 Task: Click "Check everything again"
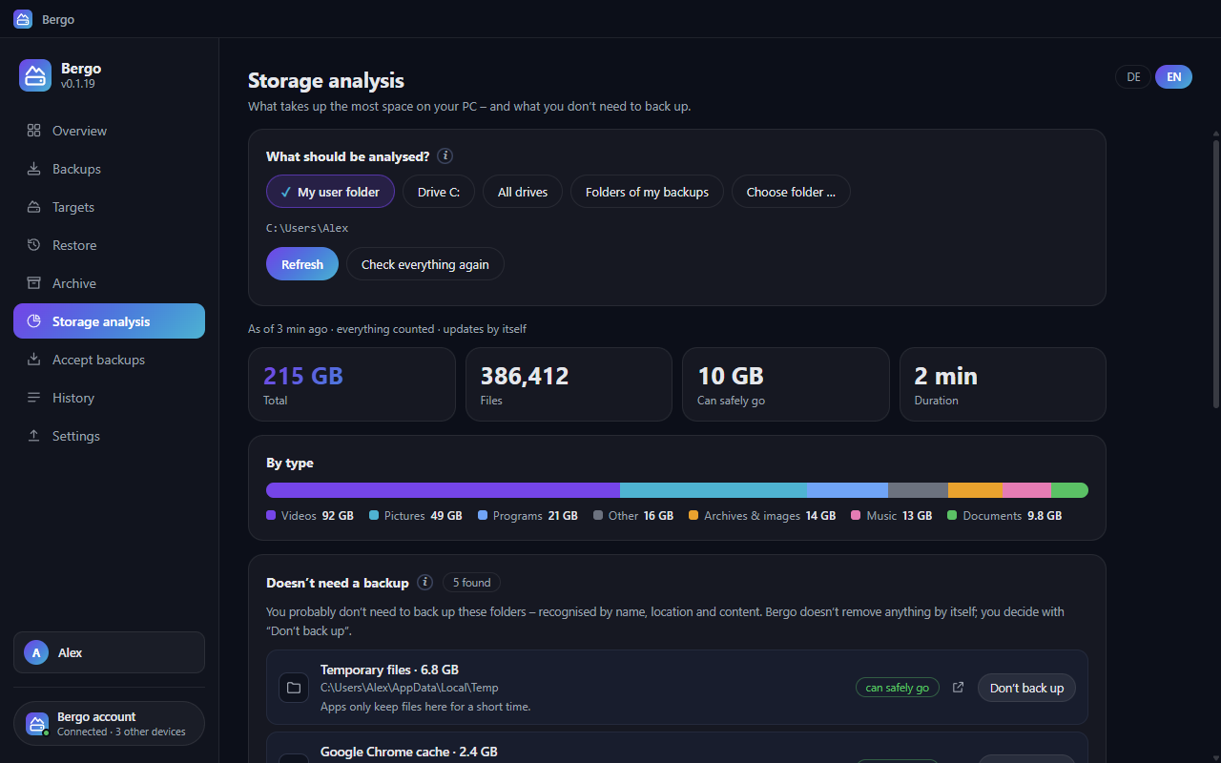(x=425, y=264)
